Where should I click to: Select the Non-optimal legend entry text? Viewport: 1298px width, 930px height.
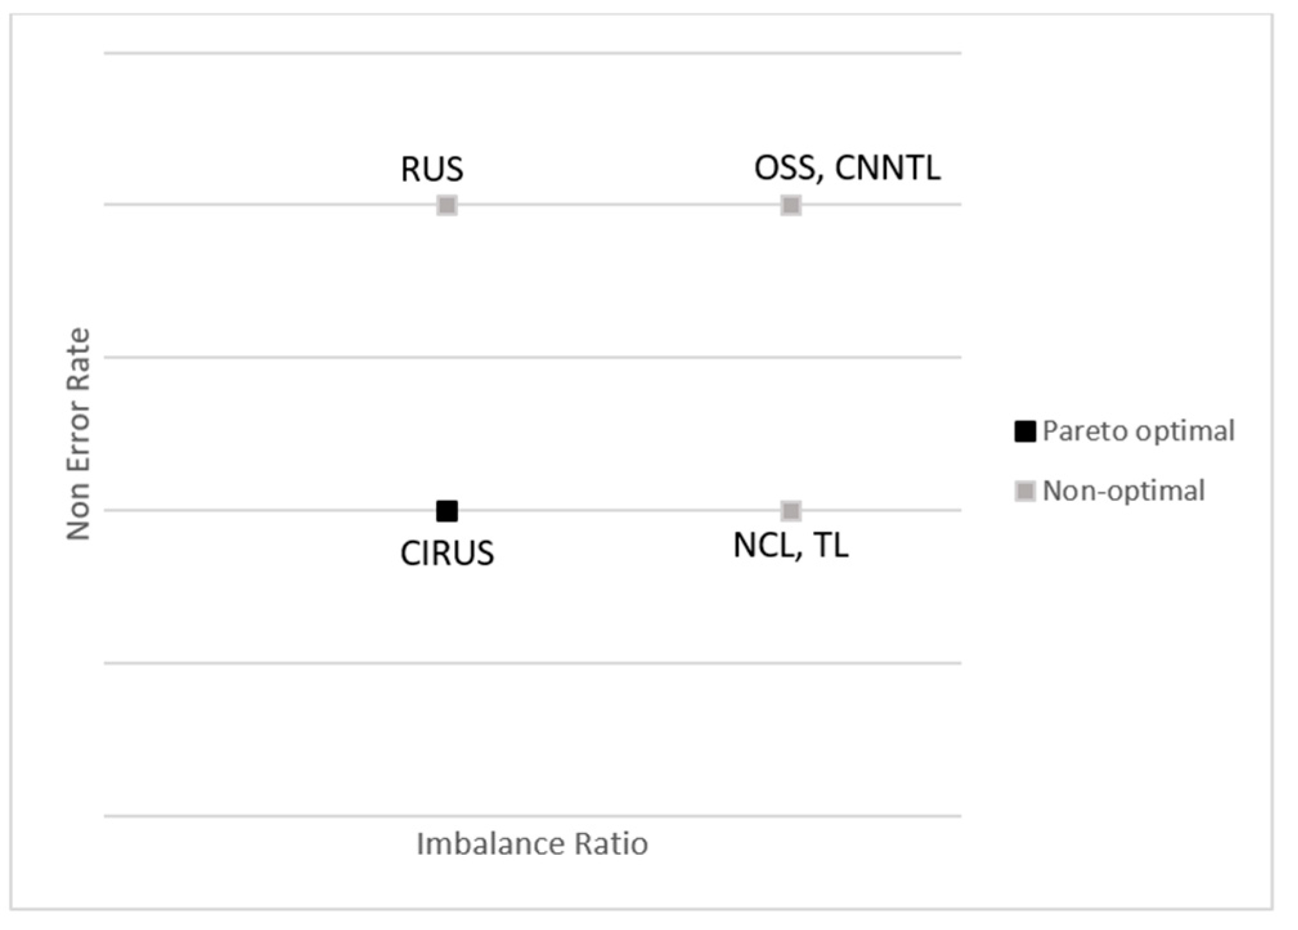(x=1123, y=491)
